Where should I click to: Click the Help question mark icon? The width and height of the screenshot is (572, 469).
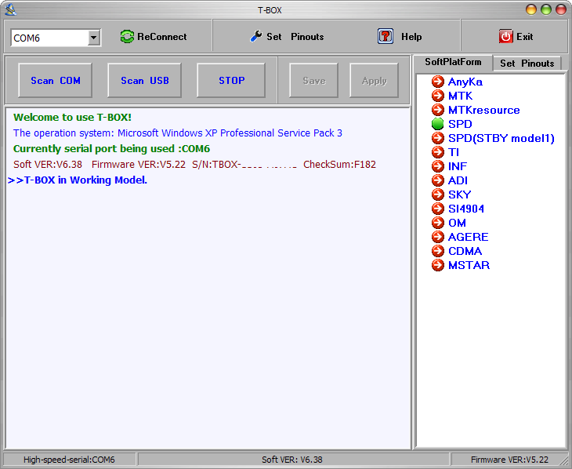[386, 36]
